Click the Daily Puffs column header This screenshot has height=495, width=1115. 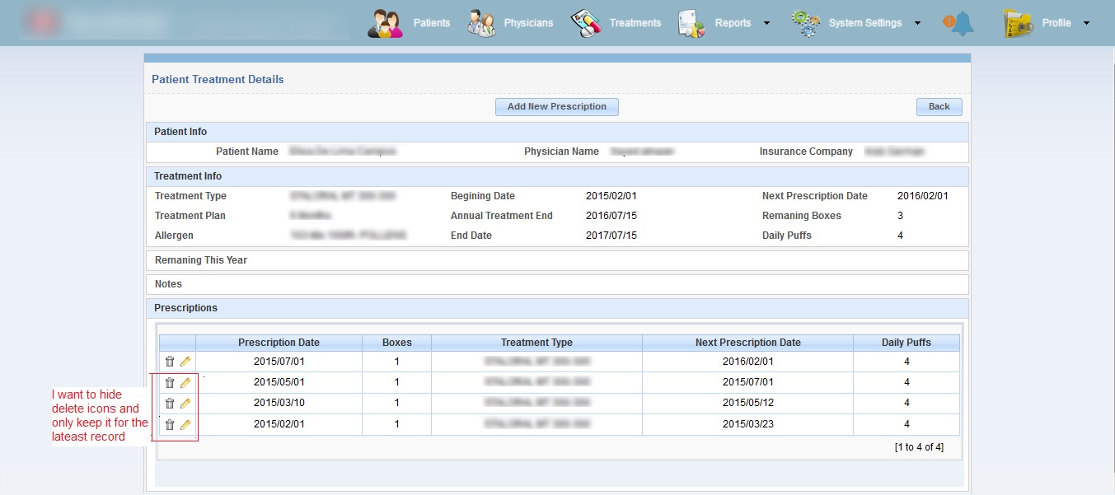pos(906,343)
